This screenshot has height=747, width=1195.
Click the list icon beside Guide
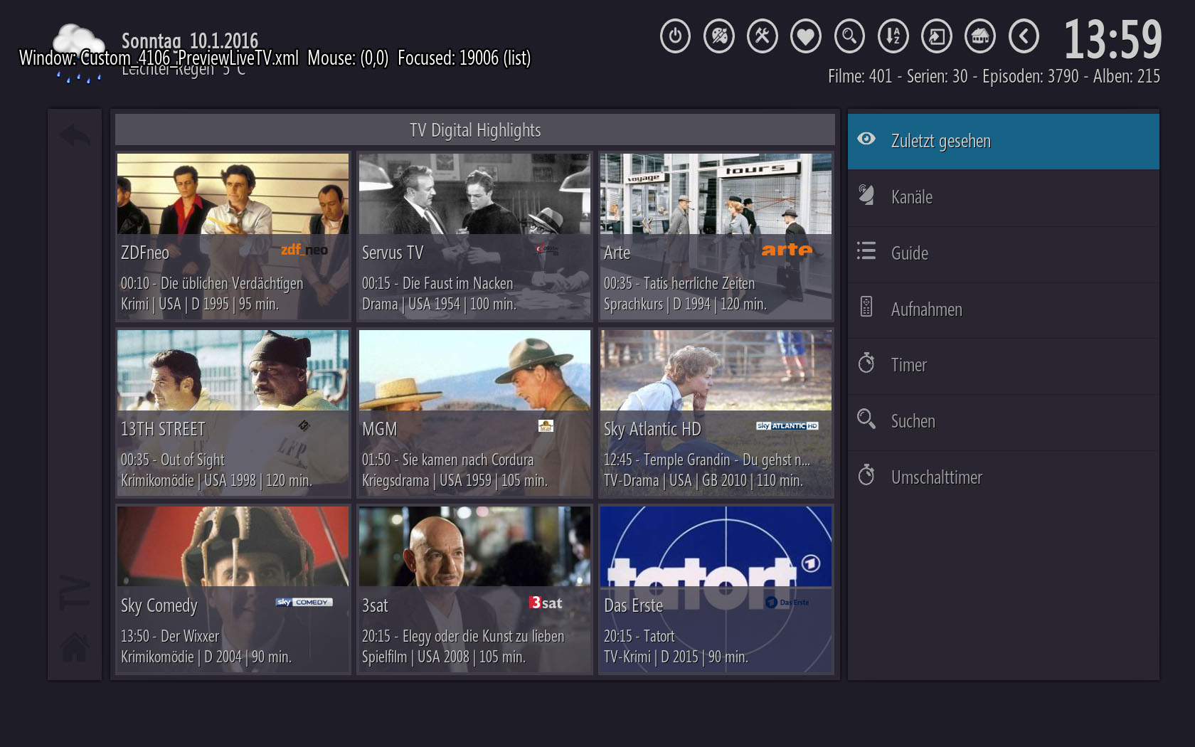pyautogui.click(x=866, y=250)
